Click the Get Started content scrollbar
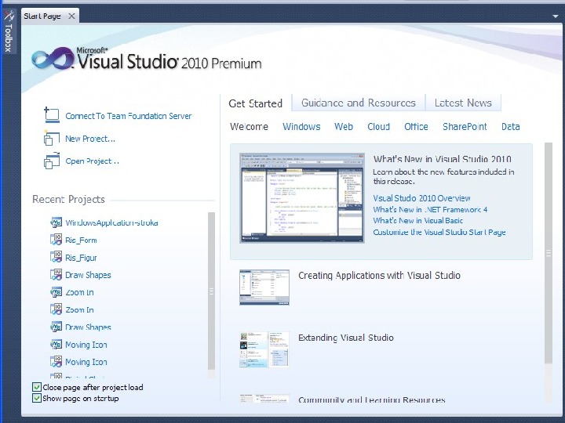565x423 pixels. click(x=548, y=253)
